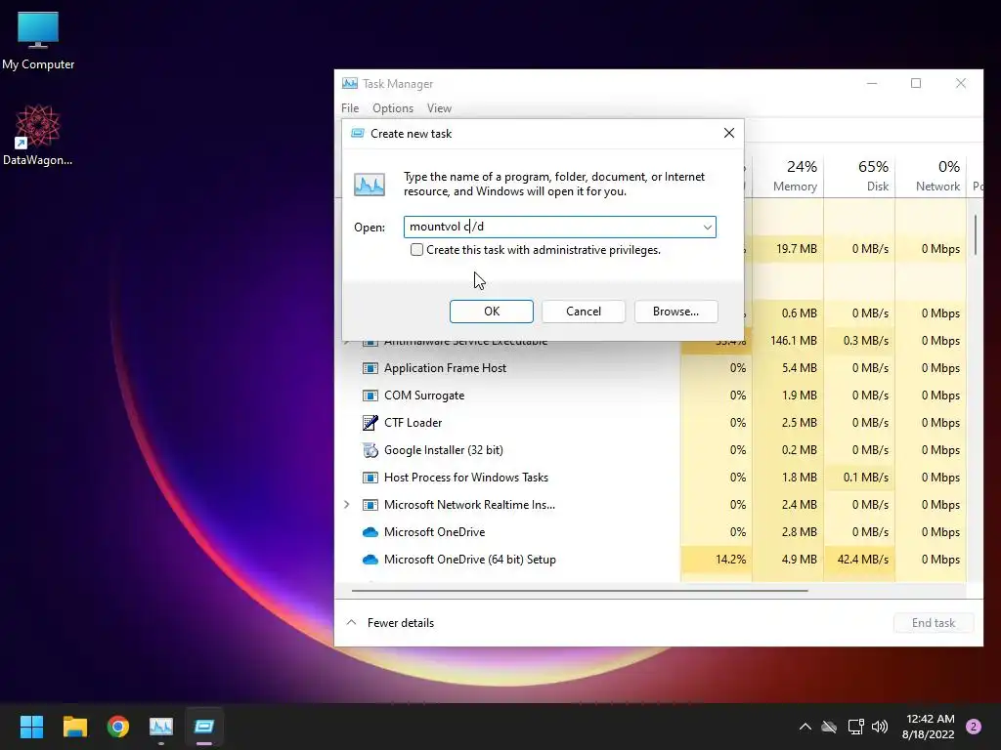Viewport: 1001px width, 750px height.
Task: Click the CTF Loader process icon
Action: click(370, 423)
